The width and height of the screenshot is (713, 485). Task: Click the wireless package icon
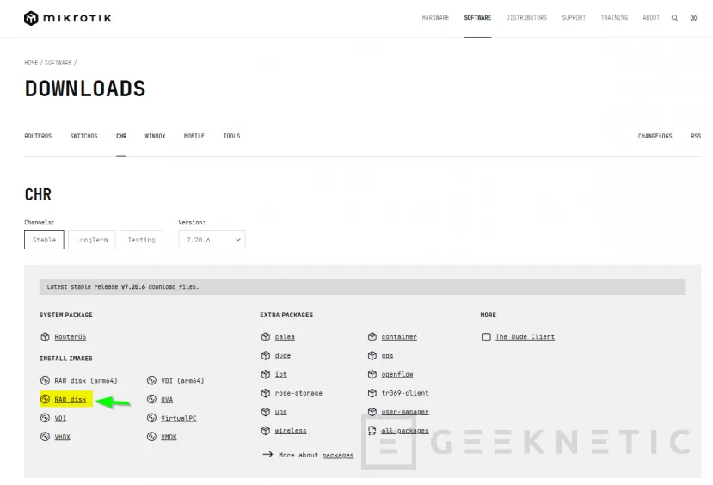click(266, 431)
